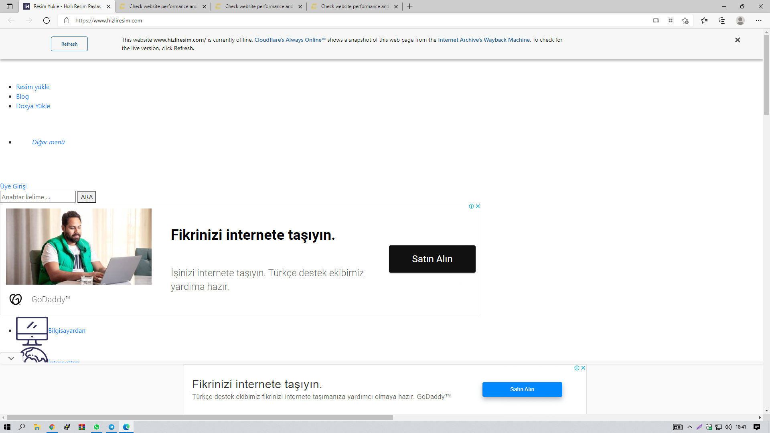Go to Üye Girişi login link

pyautogui.click(x=13, y=186)
